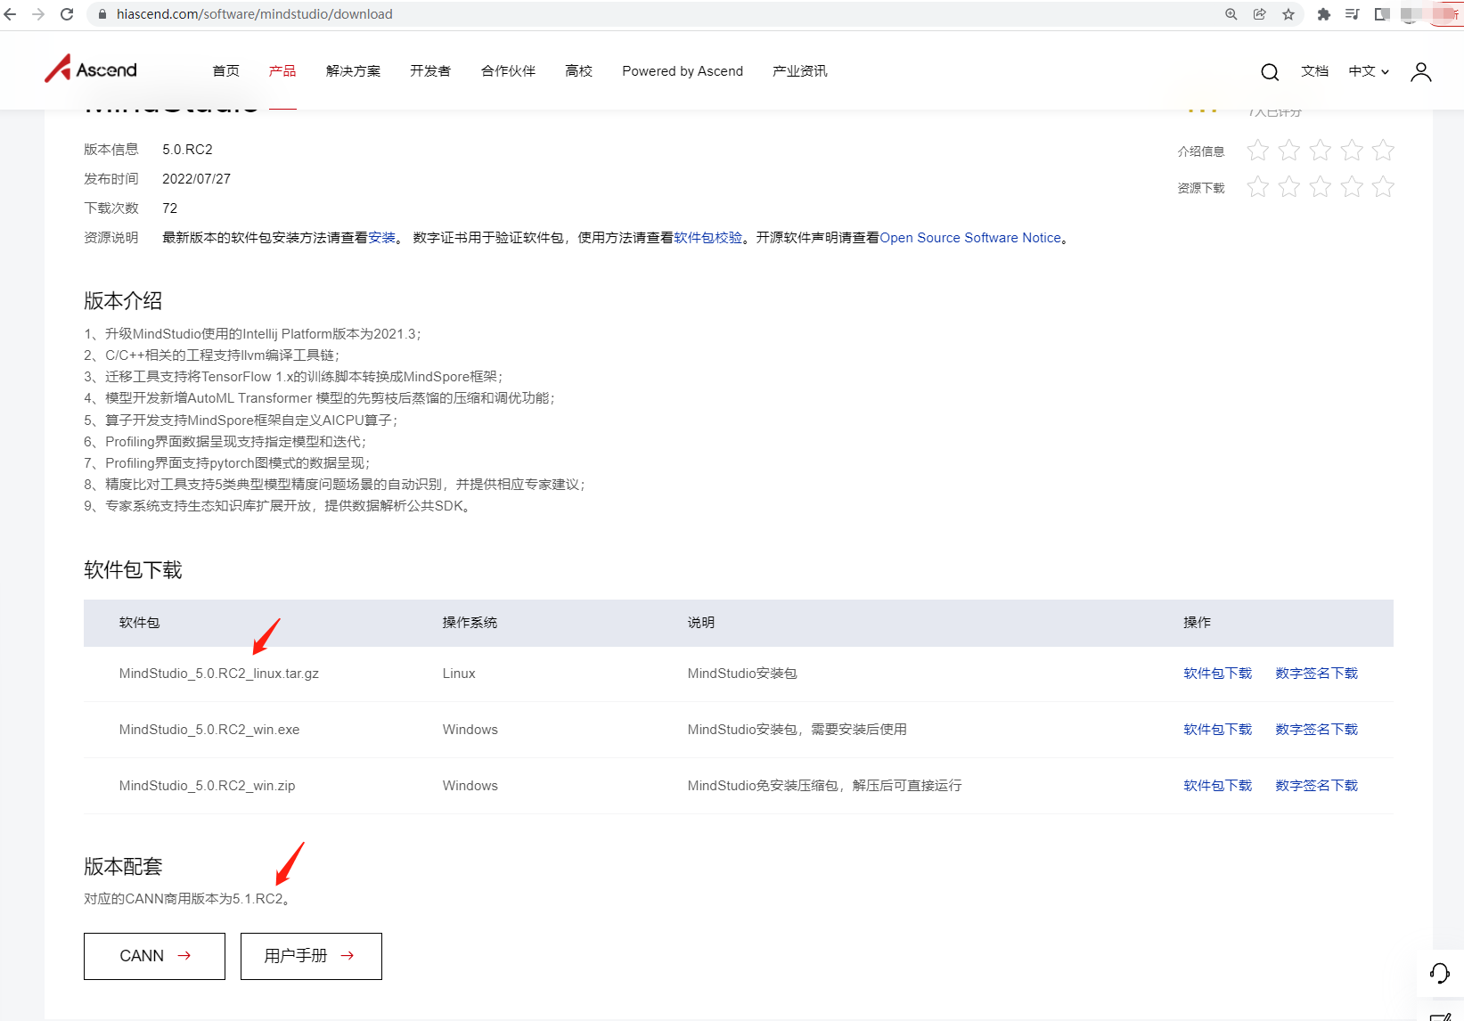Open the 文档 link in the header
Viewport: 1464px width, 1021px height.
click(x=1315, y=71)
